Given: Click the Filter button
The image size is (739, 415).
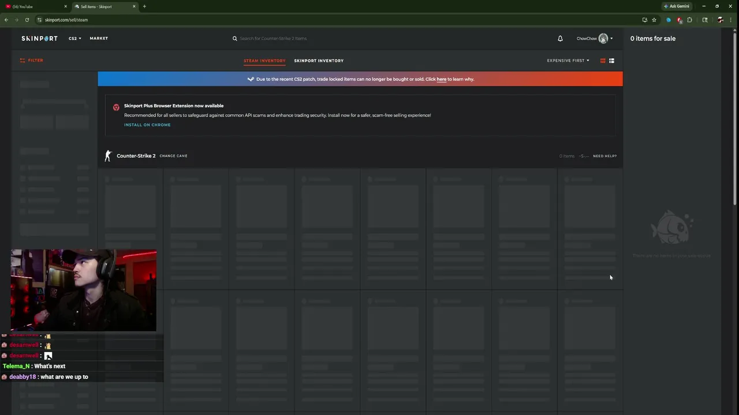Looking at the screenshot, I should [x=32, y=61].
